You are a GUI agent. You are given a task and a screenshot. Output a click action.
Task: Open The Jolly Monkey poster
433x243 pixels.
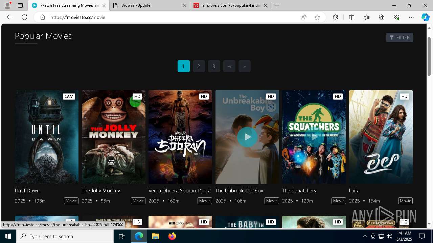pyautogui.click(x=114, y=137)
